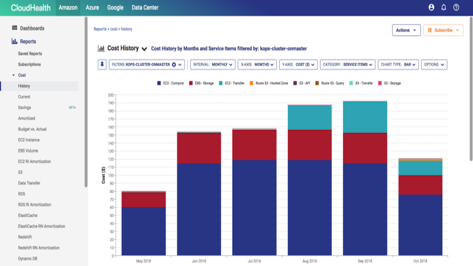Open the Amortized report
473x266 pixels.
tap(27, 118)
